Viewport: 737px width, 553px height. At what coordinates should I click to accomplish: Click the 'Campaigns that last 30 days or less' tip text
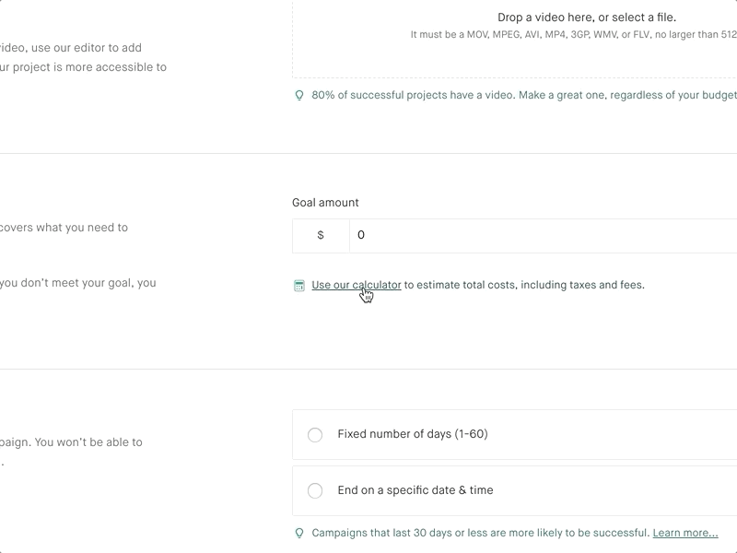(x=481, y=533)
